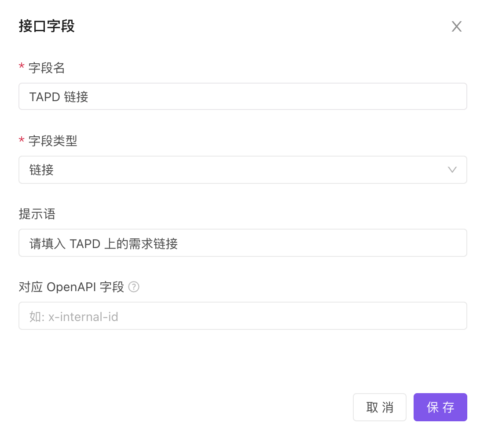Click the 字段类型 label
The height and width of the screenshot is (438, 484).
click(x=53, y=141)
